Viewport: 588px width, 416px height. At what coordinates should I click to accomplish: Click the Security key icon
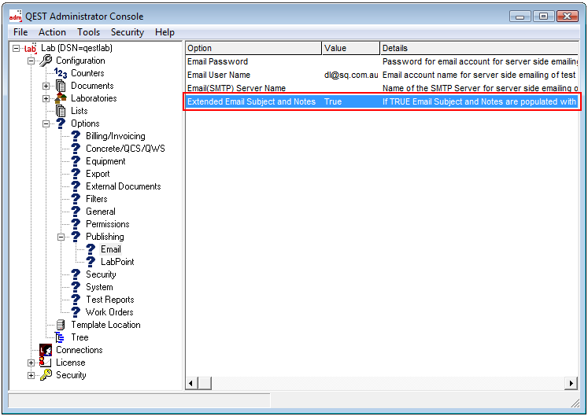46,375
